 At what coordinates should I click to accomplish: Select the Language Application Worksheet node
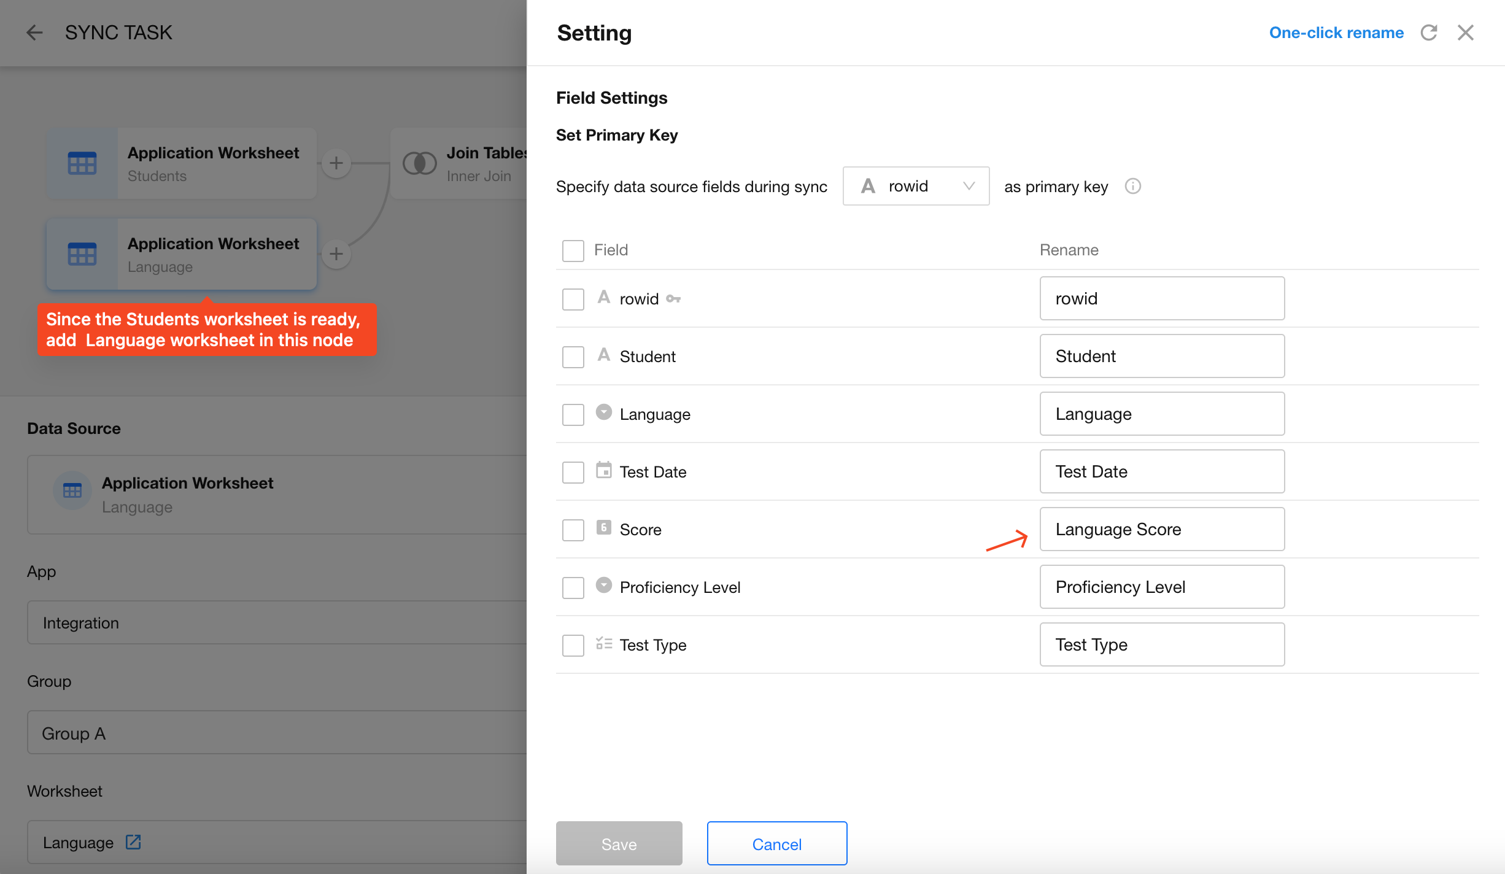(182, 254)
